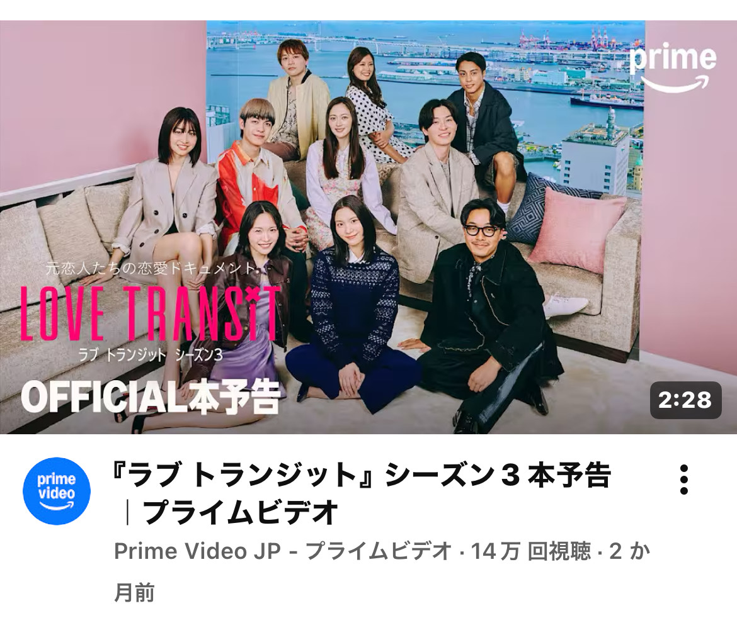Click the ラブ トランジット シーズン3 subtitle
Viewport: 737px width, 635px height.
pyautogui.click(x=151, y=354)
